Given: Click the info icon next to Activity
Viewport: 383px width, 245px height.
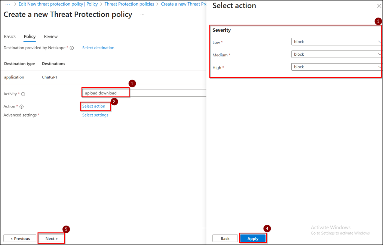Looking at the screenshot, I should tap(23, 94).
